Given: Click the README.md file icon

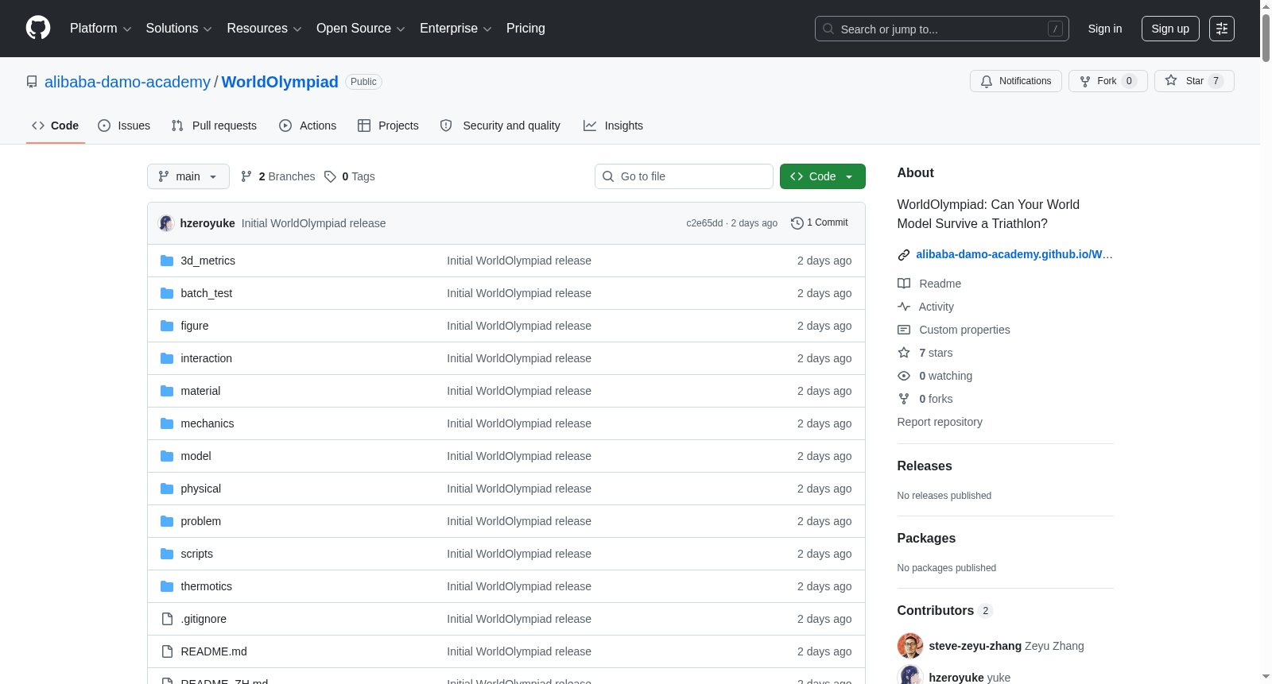Looking at the screenshot, I should pyautogui.click(x=167, y=651).
